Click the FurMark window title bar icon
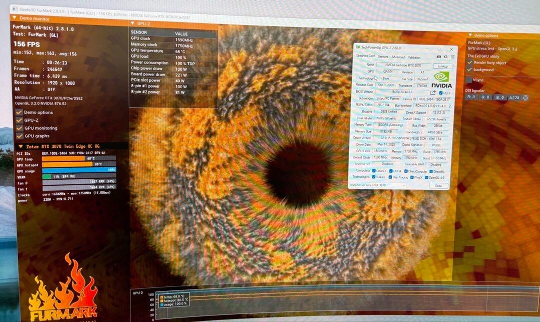The width and height of the screenshot is (540, 322). tap(15, 9)
